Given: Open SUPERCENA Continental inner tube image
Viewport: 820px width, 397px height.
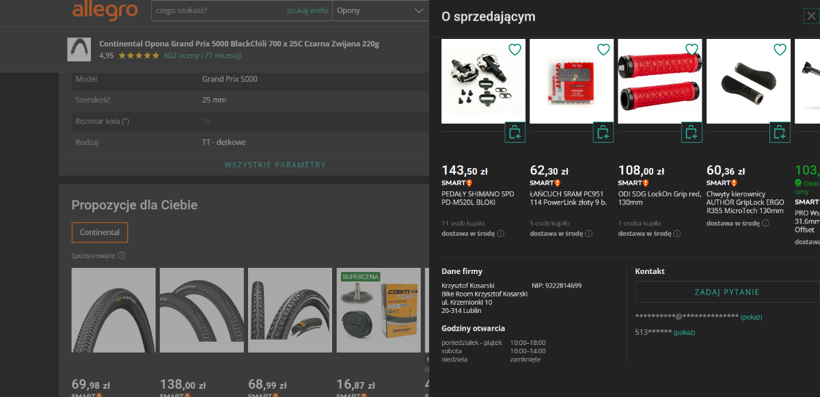Looking at the screenshot, I should (378, 310).
